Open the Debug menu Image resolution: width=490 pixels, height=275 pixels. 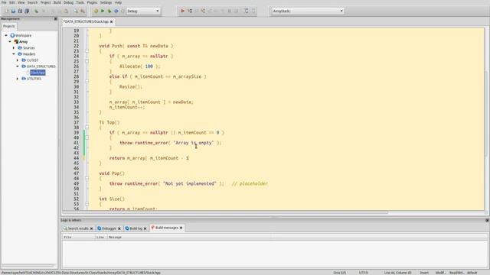(68, 2)
